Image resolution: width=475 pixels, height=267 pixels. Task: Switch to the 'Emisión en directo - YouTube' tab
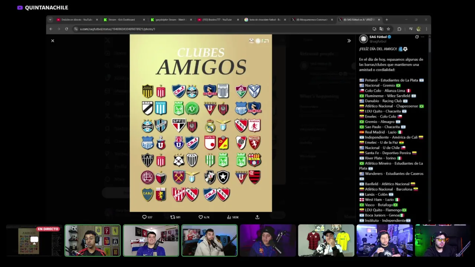77,20
